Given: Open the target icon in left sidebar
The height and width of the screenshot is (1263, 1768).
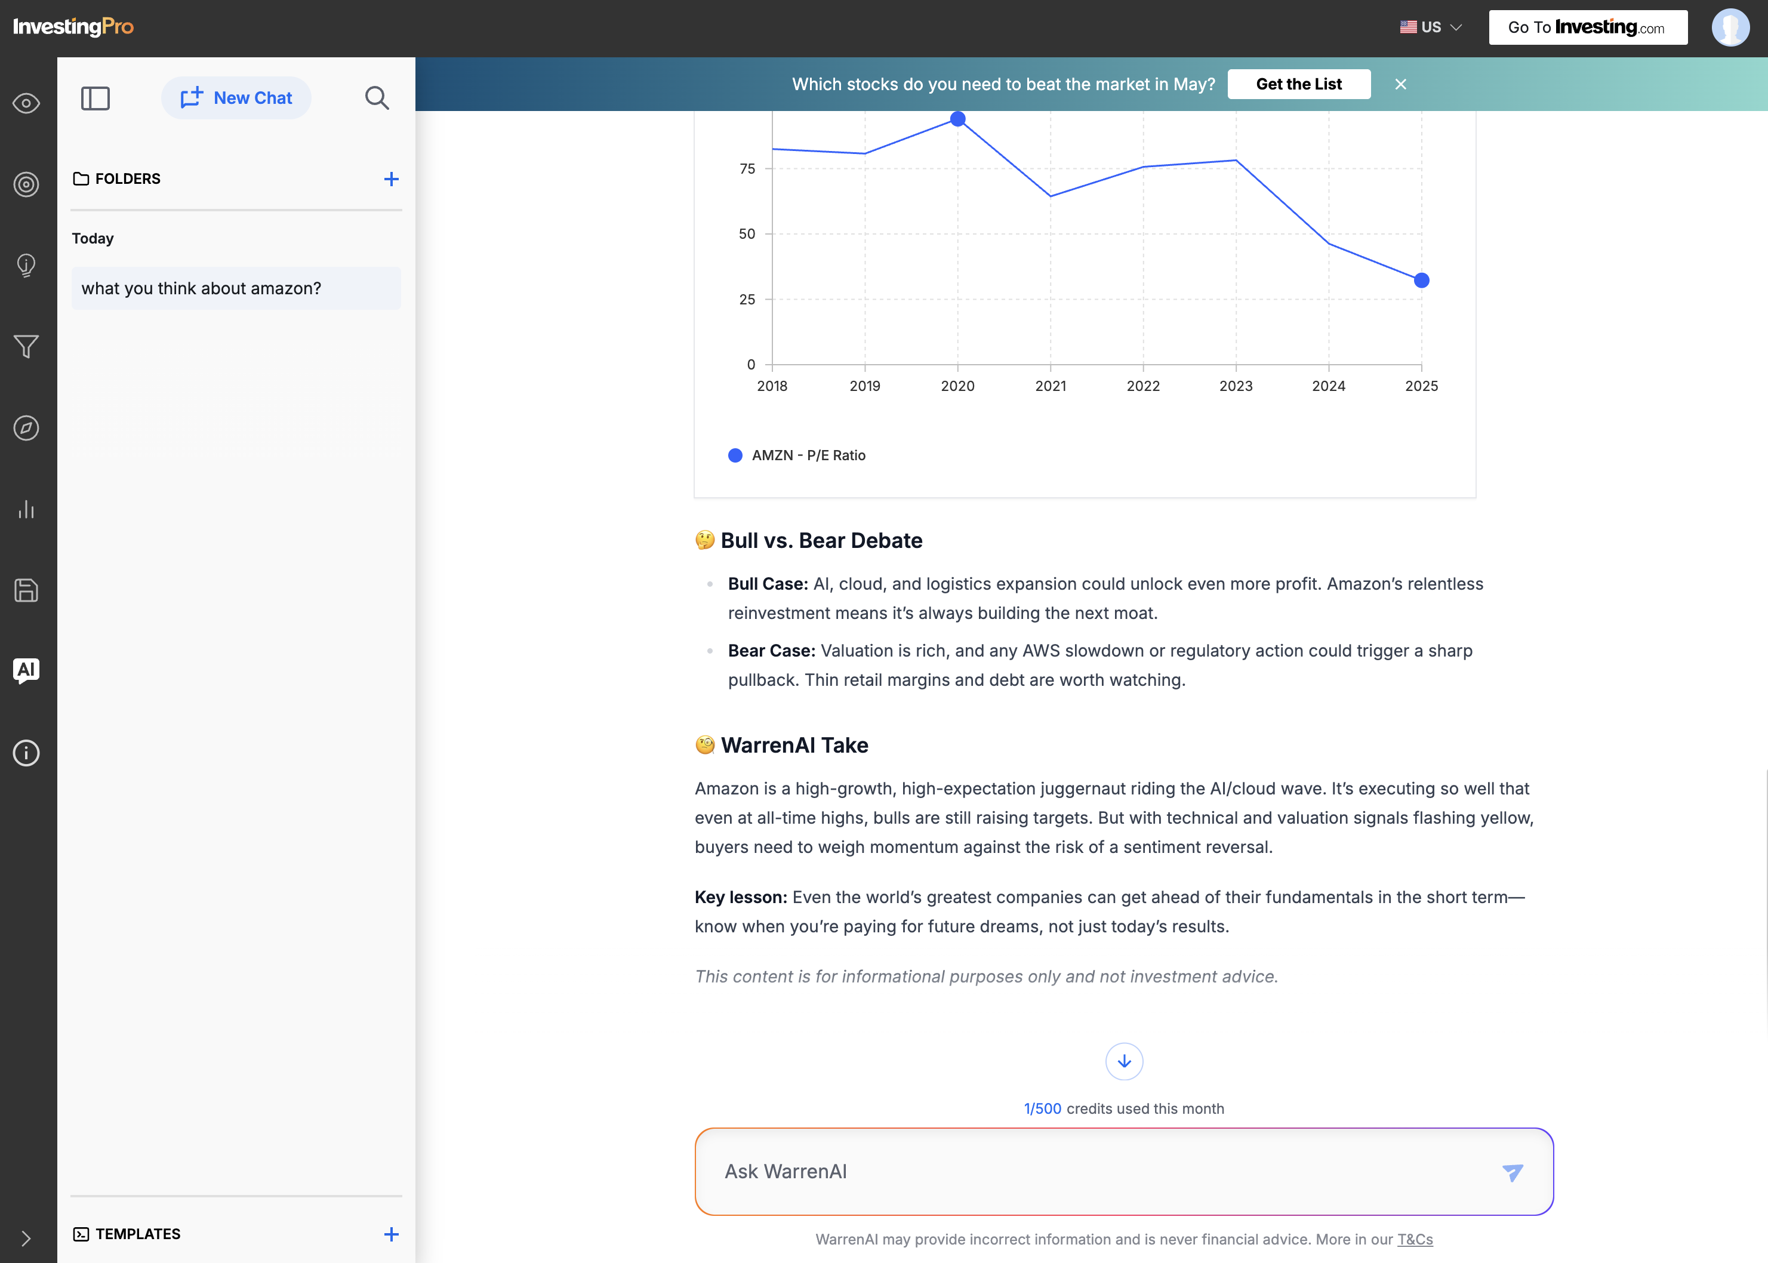Looking at the screenshot, I should [26, 184].
